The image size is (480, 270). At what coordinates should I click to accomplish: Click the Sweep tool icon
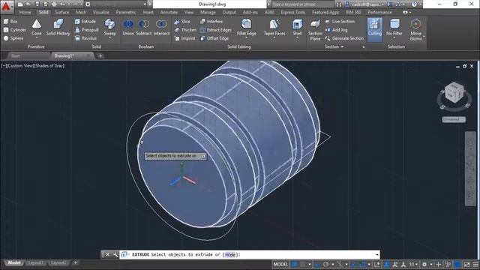coord(109,24)
